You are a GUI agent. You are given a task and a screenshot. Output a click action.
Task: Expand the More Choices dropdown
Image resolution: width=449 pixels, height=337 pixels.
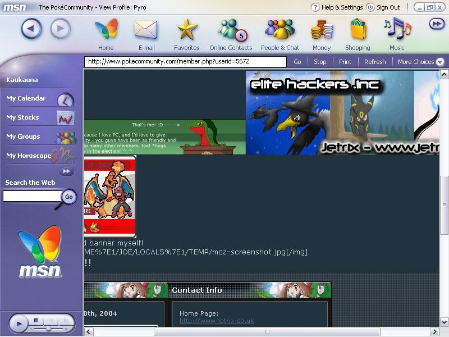(x=420, y=62)
